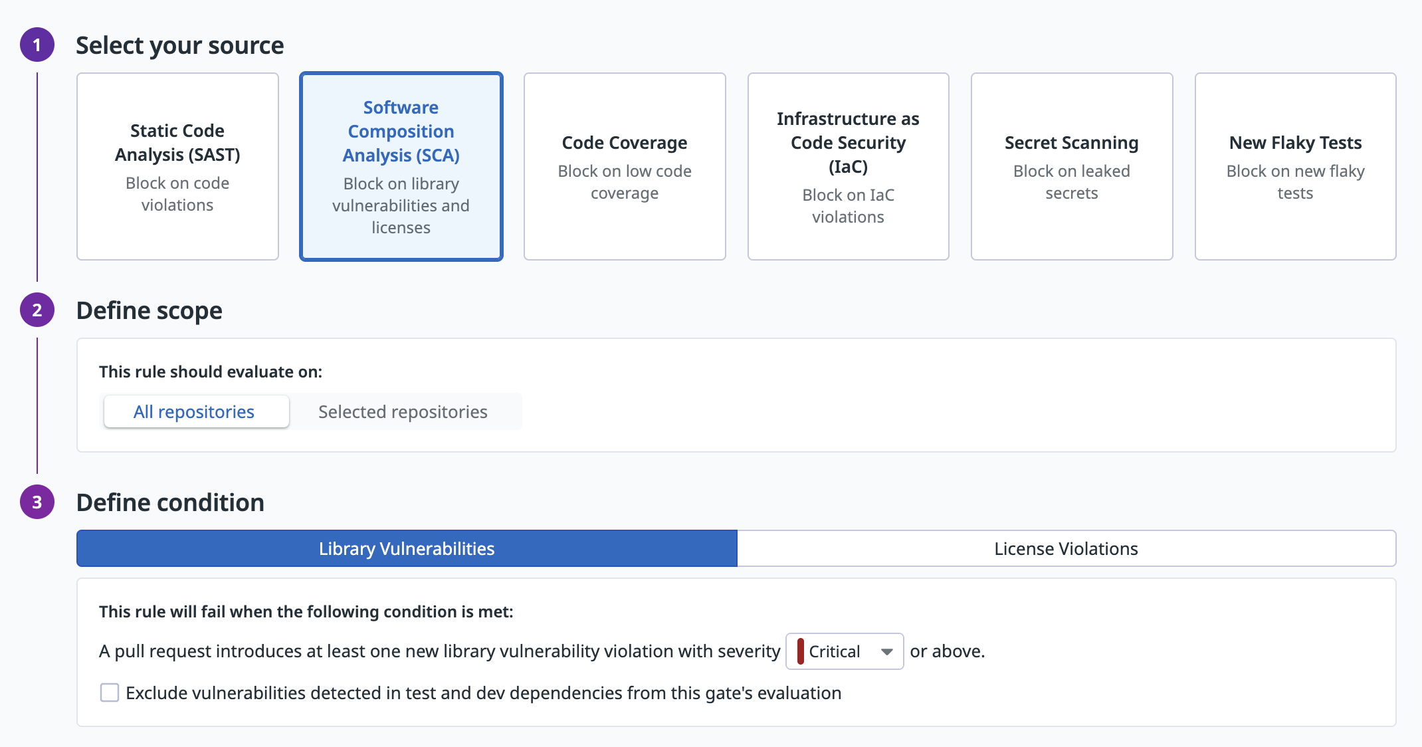Switch scope to Selected repositories

pyautogui.click(x=403, y=412)
